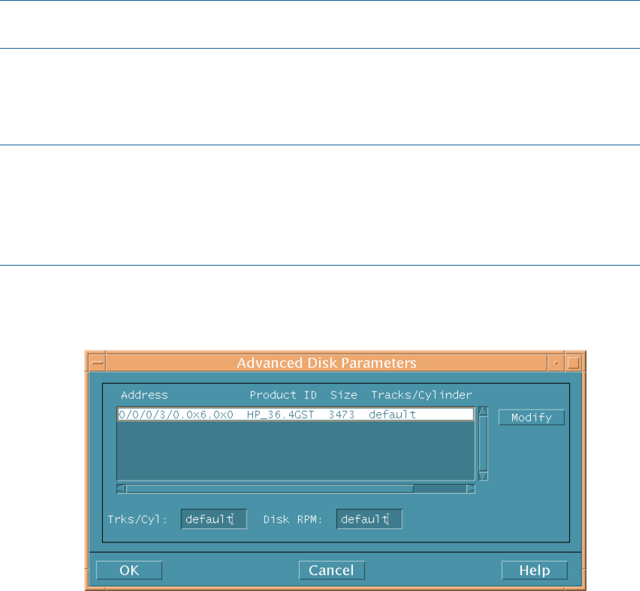Viewport: 640px width, 591px height.
Task: Click horizontal scrollbar left arrow
Action: [x=121, y=489]
